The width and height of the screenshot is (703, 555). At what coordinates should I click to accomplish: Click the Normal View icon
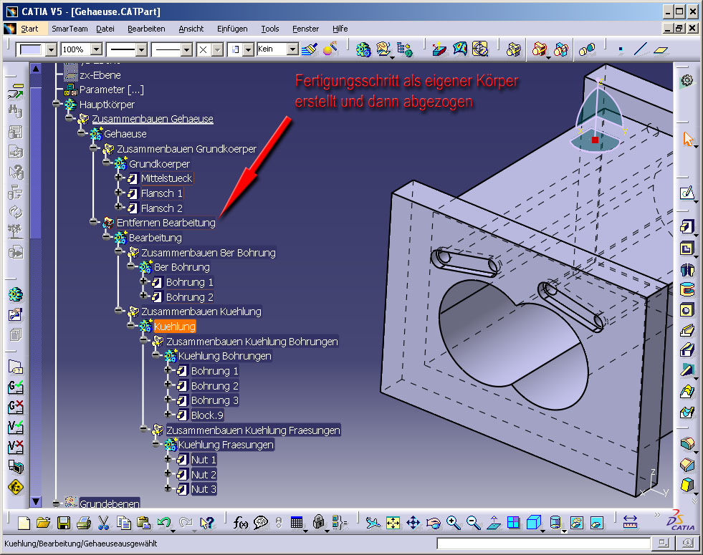click(494, 523)
